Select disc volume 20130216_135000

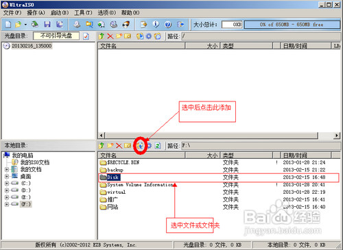(32, 46)
